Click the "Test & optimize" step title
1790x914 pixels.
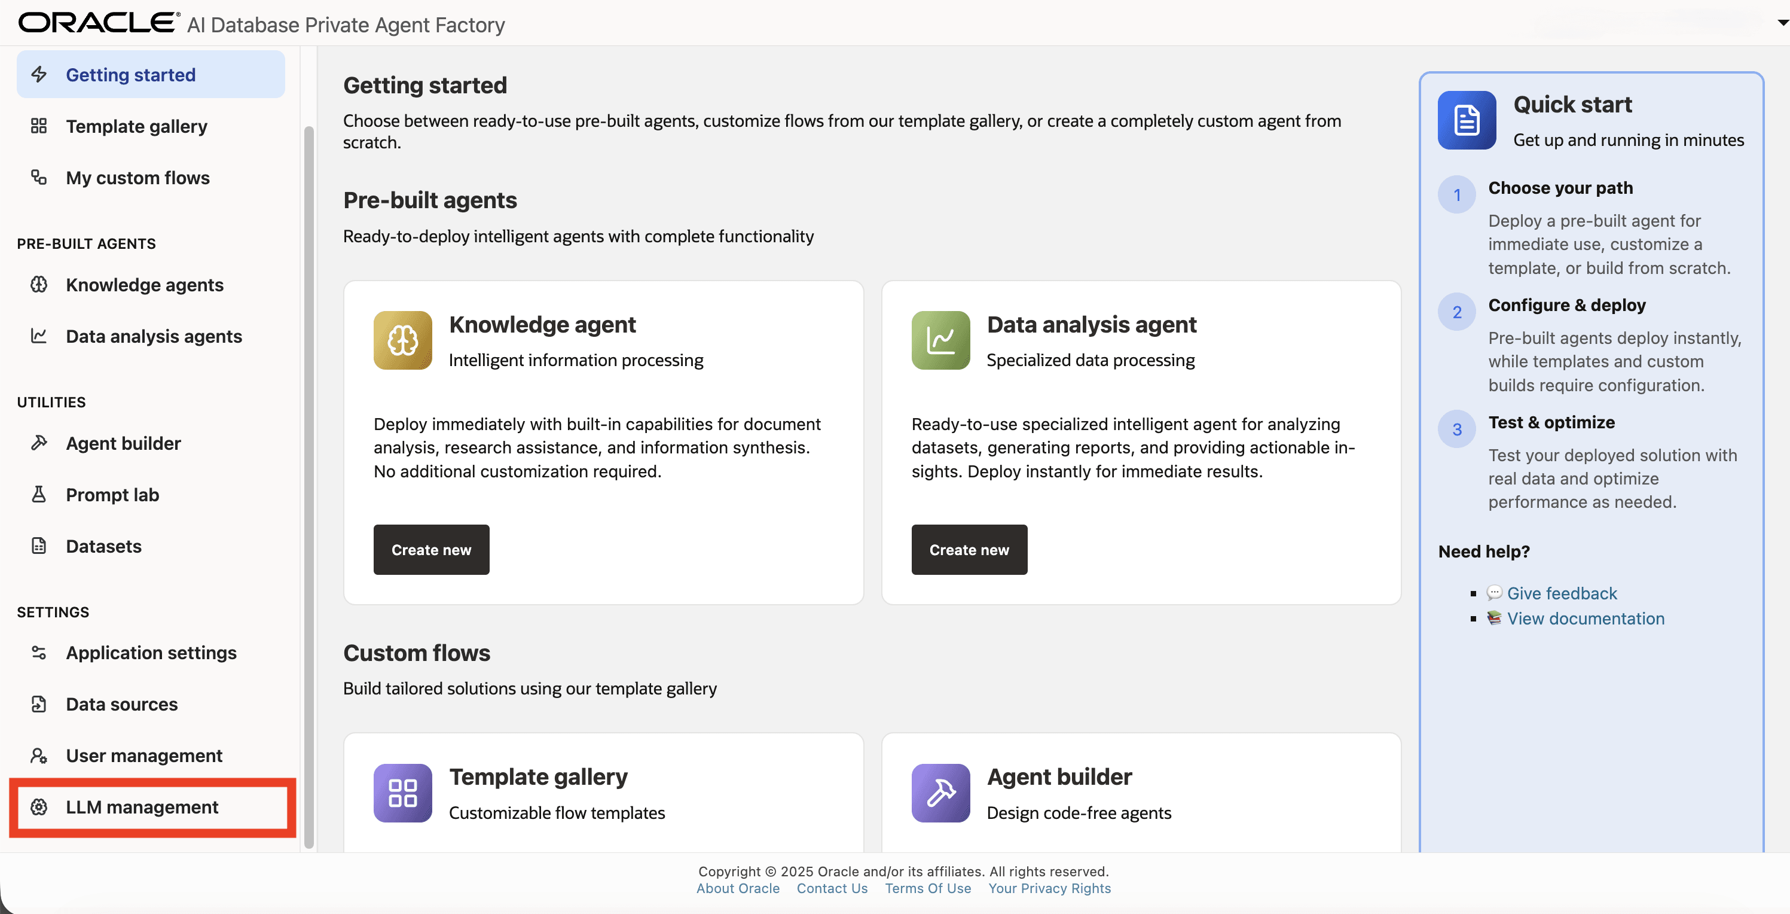(x=1551, y=422)
